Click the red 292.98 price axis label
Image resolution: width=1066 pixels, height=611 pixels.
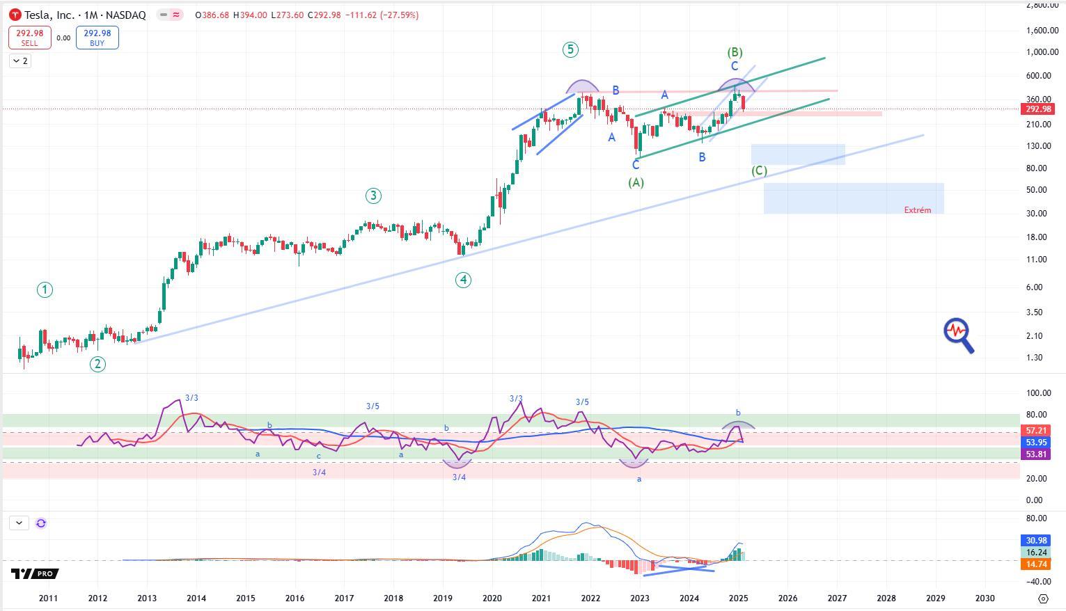[x=1037, y=109]
